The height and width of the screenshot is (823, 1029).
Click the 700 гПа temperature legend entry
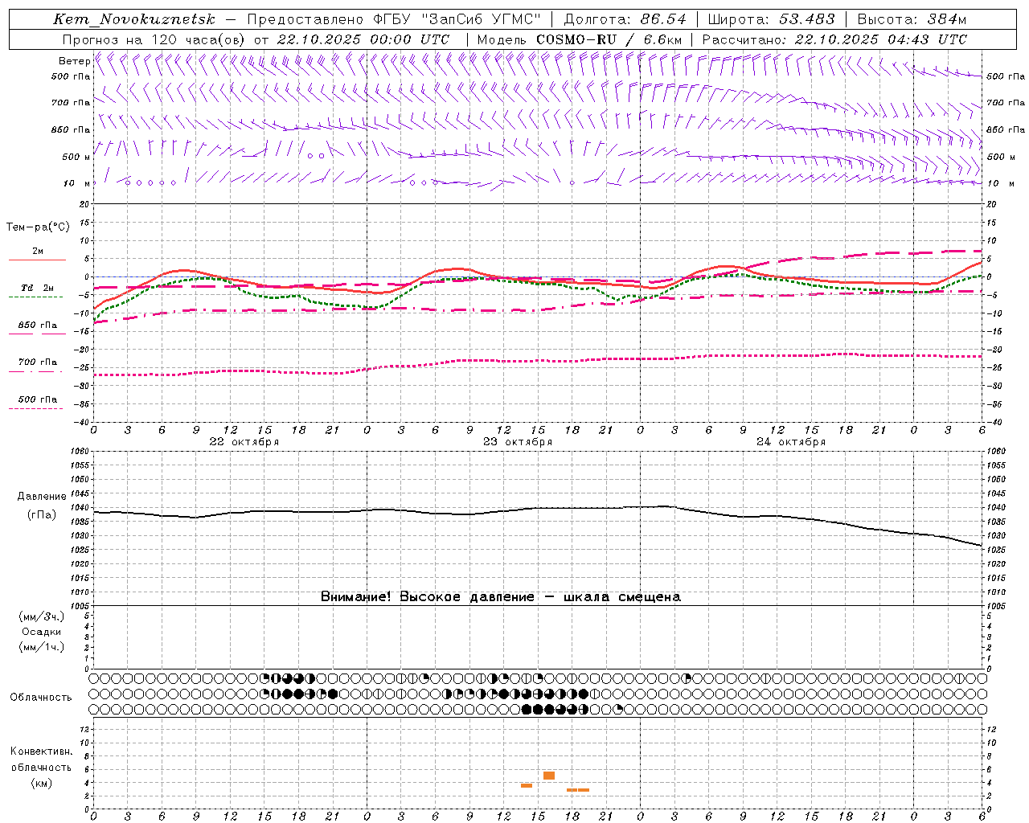click(x=38, y=362)
